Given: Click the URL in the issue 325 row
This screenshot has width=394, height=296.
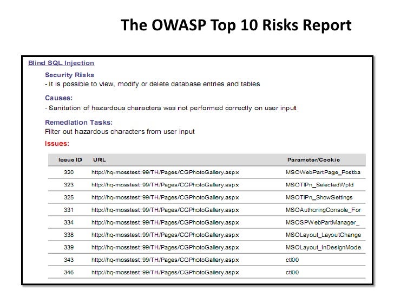Looking at the screenshot, I should (x=165, y=197).
